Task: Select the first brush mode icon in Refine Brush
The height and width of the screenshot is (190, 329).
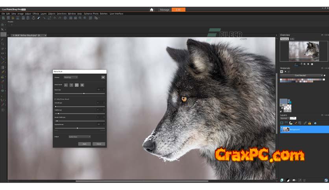Action: click(66, 85)
